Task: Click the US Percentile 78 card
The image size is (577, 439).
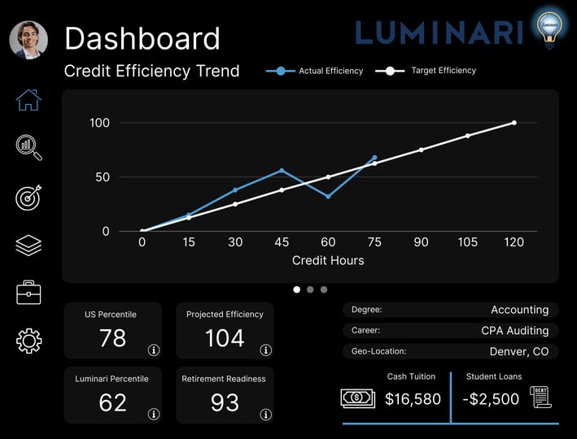Action: pos(113,331)
